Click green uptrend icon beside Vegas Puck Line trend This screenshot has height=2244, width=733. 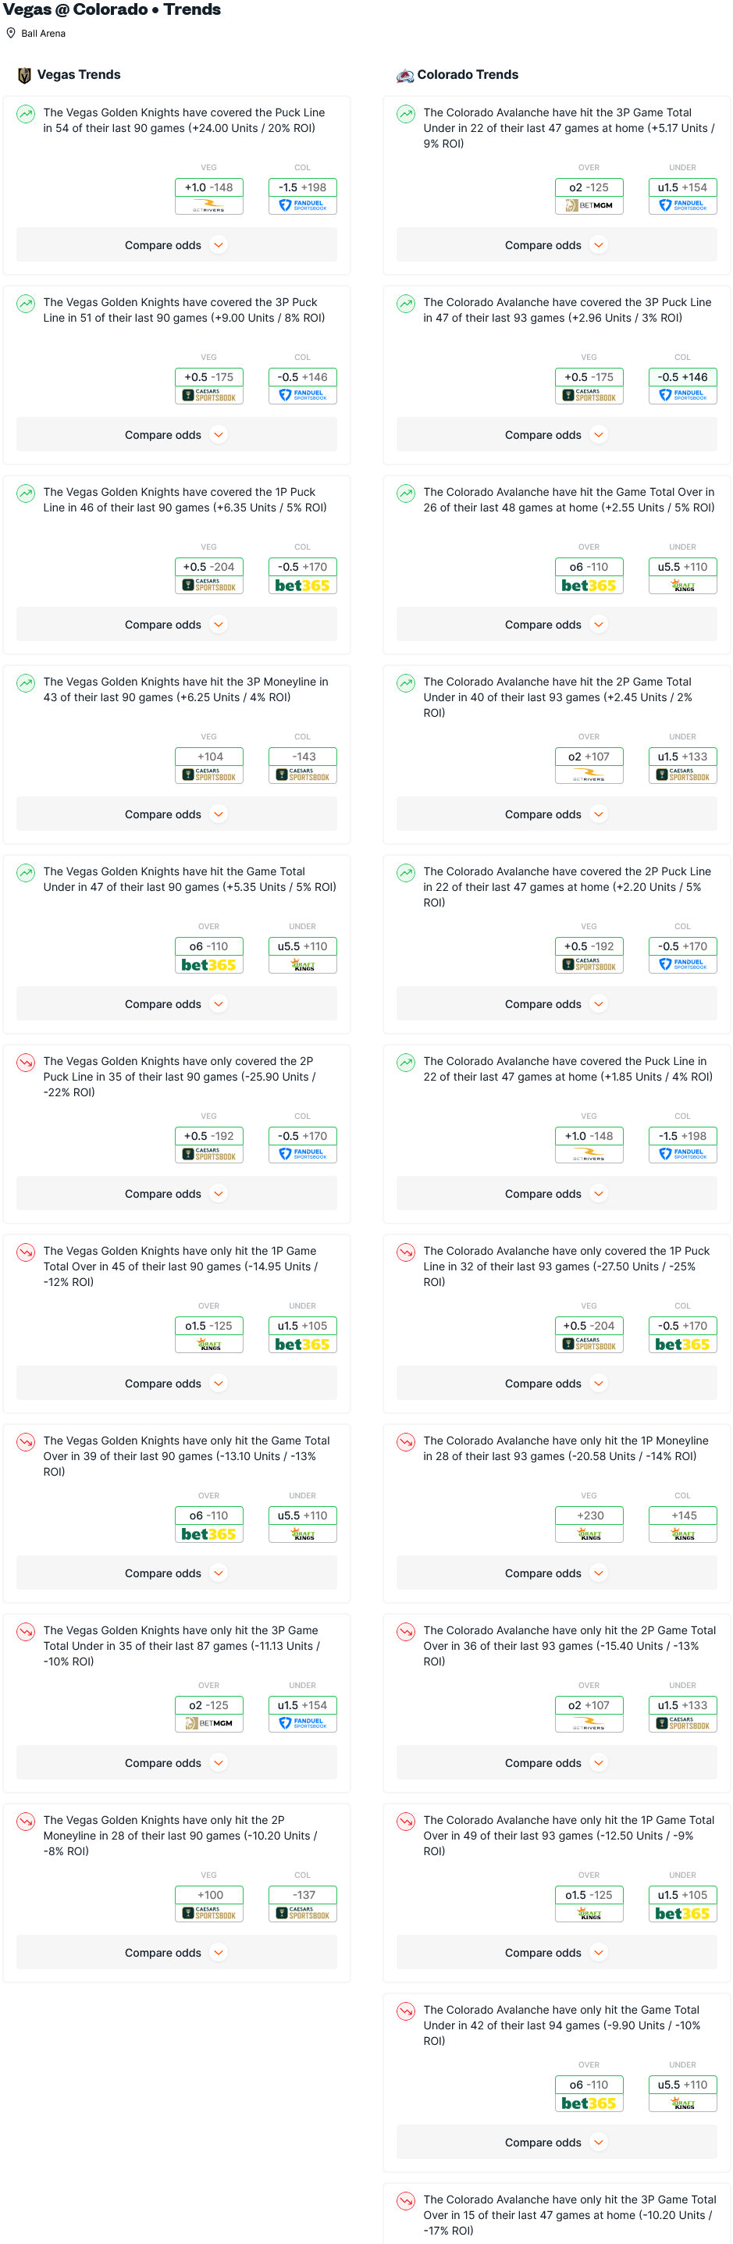click(26, 113)
